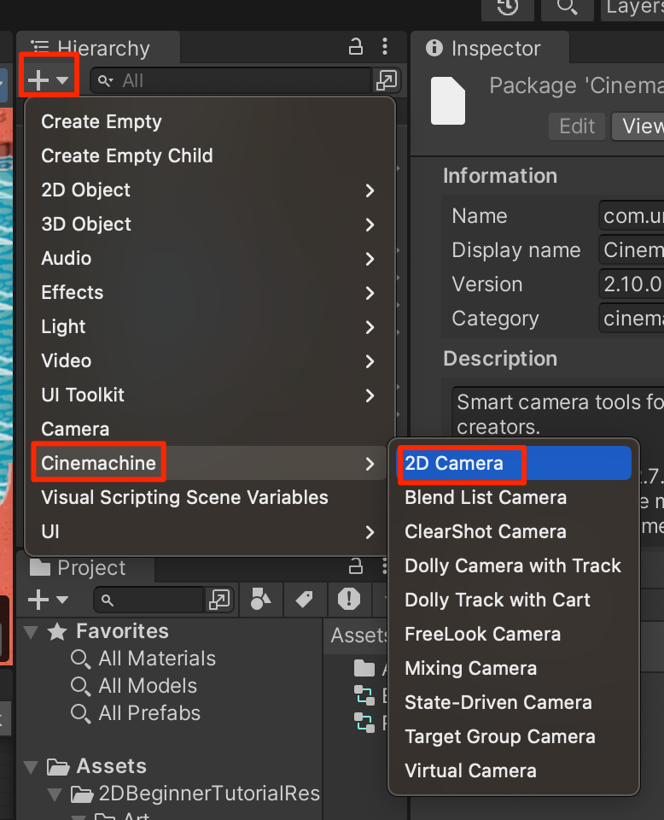Viewport: 664px width, 820px height.
Task: Switch to the Project tab
Action: (x=85, y=568)
